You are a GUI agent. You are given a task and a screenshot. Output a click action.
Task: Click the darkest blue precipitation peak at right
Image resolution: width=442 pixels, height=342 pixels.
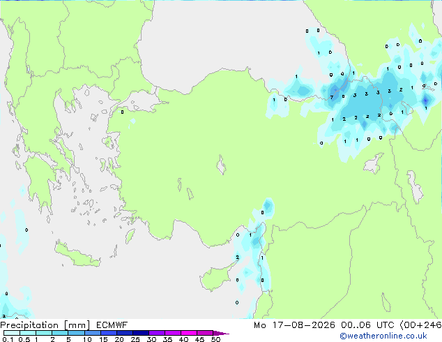pyautogui.click(x=425, y=100)
